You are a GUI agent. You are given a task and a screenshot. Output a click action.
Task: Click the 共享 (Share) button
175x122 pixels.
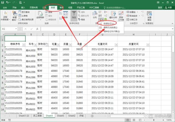[168, 8]
